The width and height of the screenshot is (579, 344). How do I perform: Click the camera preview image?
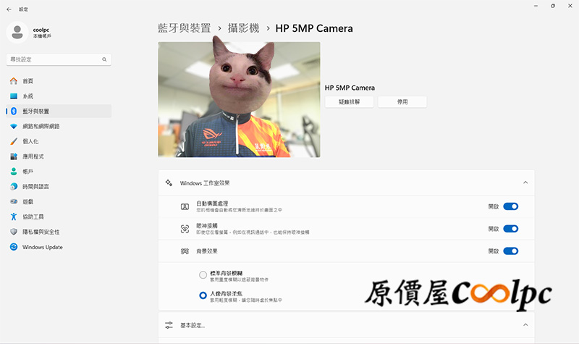240,99
